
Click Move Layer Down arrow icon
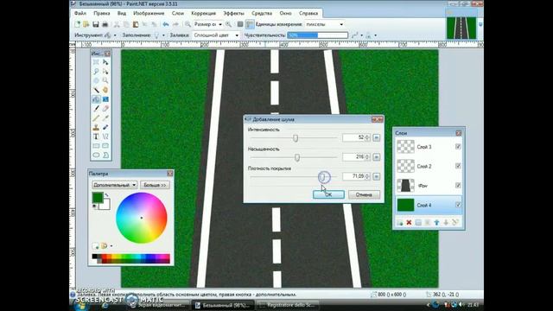coord(446,223)
